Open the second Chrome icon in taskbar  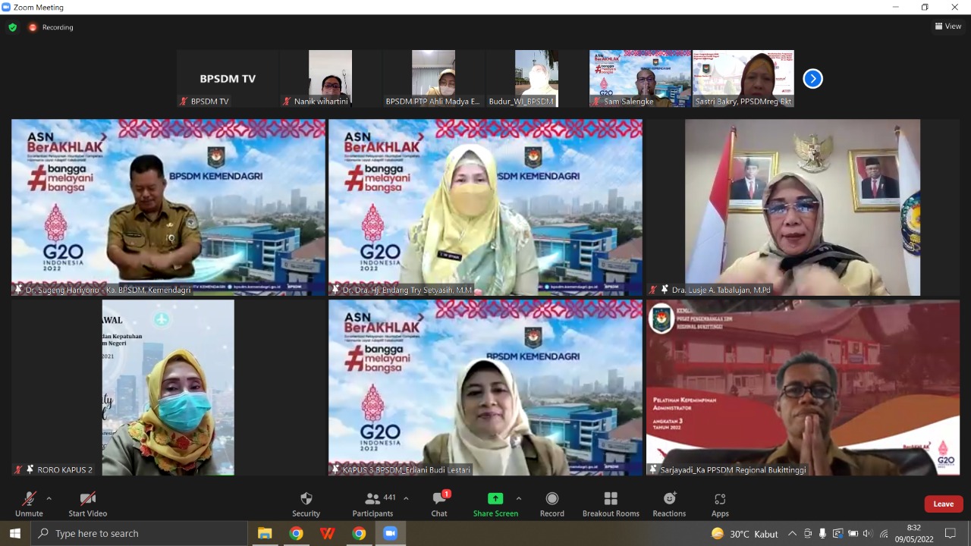(x=359, y=533)
